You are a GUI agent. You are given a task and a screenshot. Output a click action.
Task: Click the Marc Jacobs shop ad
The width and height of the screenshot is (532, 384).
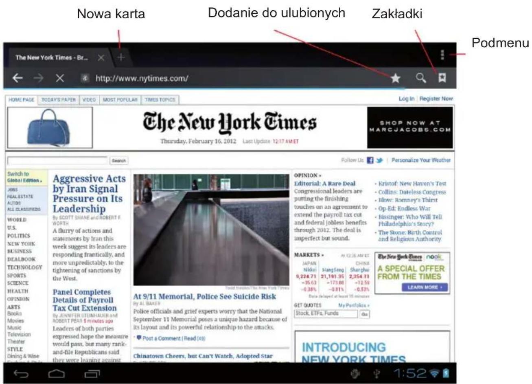coord(410,128)
